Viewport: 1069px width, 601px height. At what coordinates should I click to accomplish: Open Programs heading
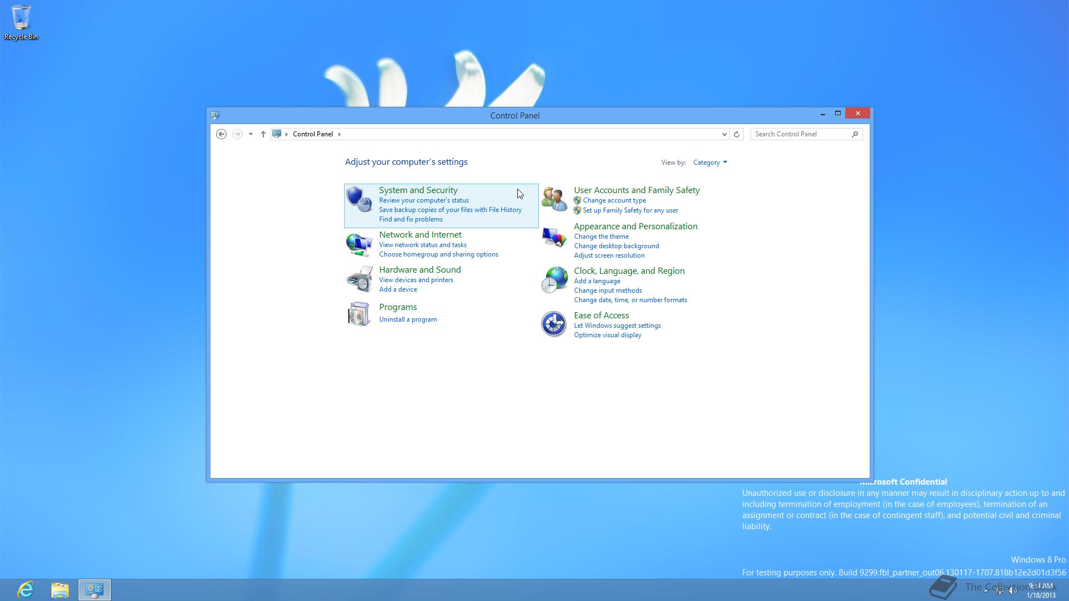point(398,307)
